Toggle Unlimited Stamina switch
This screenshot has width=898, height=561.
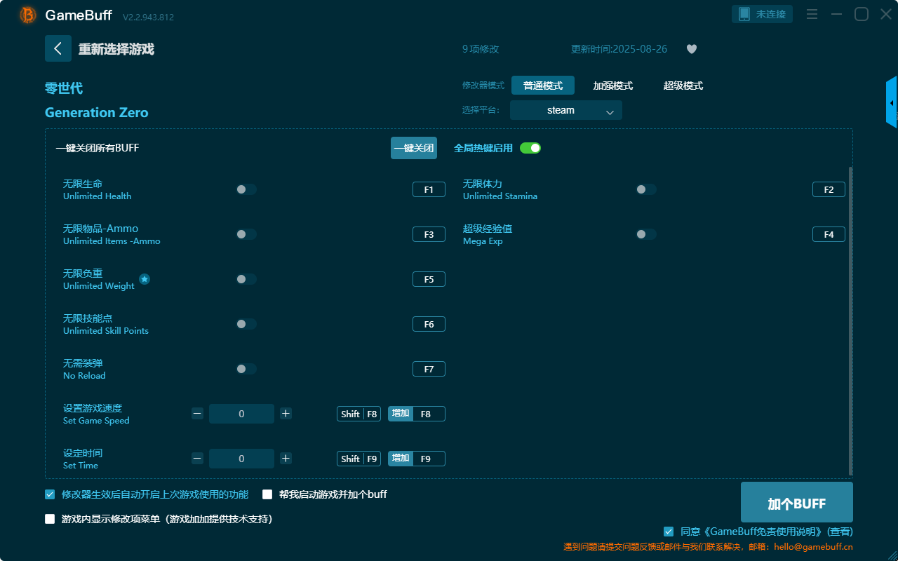(x=646, y=189)
